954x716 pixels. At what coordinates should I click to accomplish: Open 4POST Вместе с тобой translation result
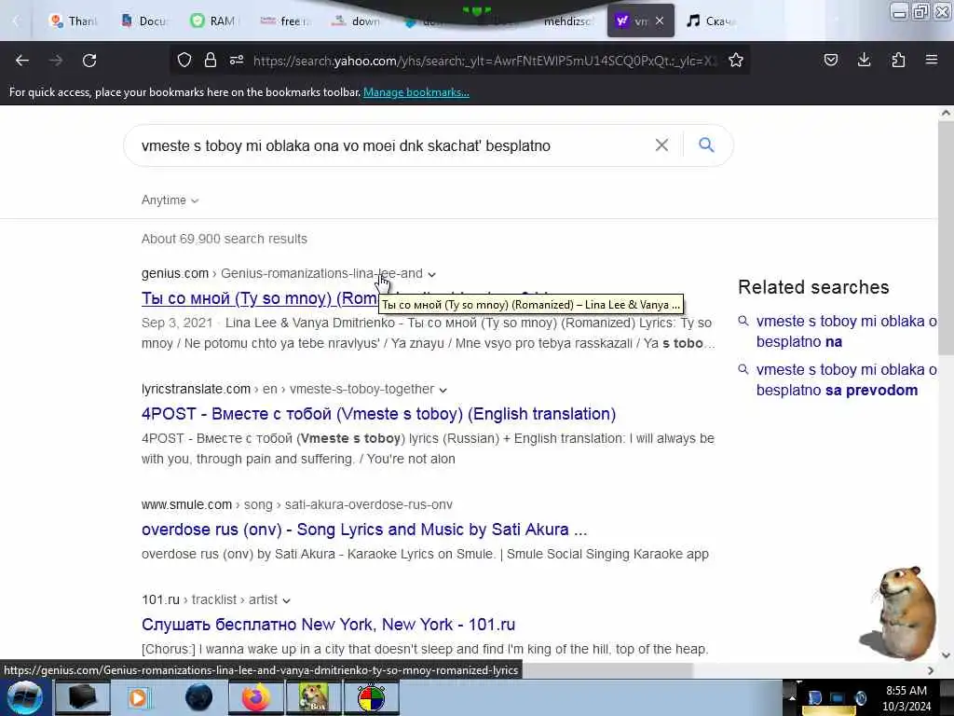(378, 414)
